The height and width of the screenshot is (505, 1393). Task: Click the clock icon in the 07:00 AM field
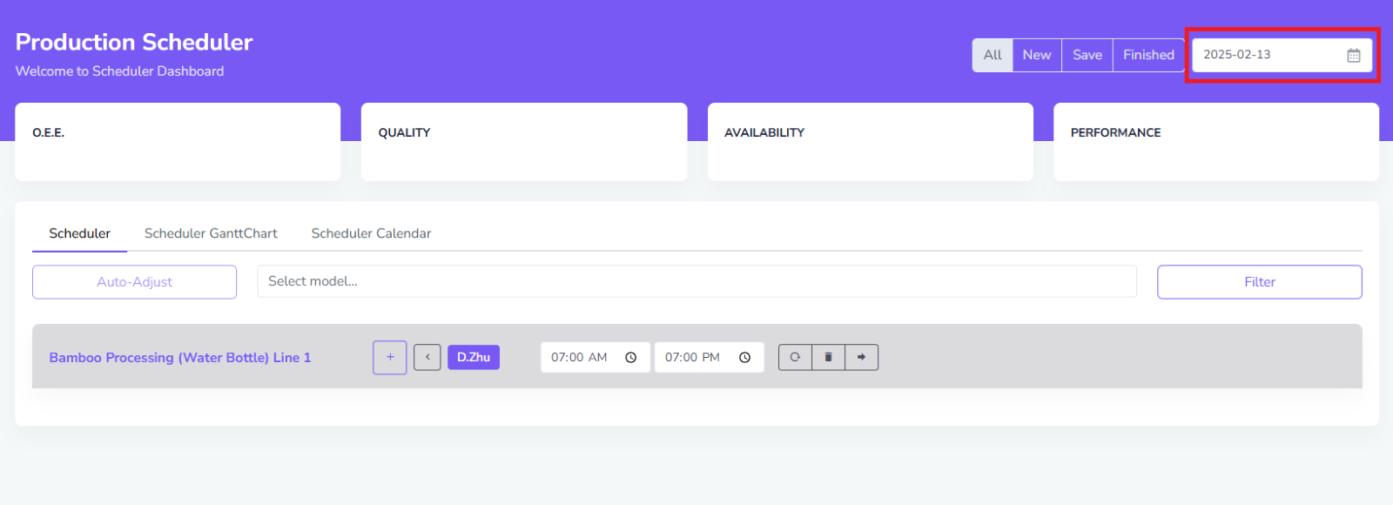[x=631, y=357]
